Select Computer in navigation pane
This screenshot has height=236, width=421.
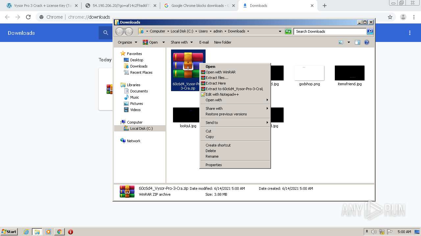135,122
